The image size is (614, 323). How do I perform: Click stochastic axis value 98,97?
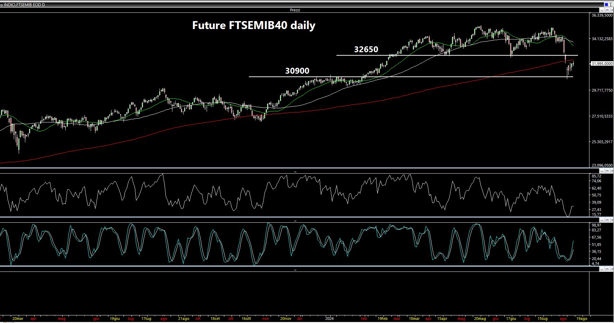coord(596,225)
